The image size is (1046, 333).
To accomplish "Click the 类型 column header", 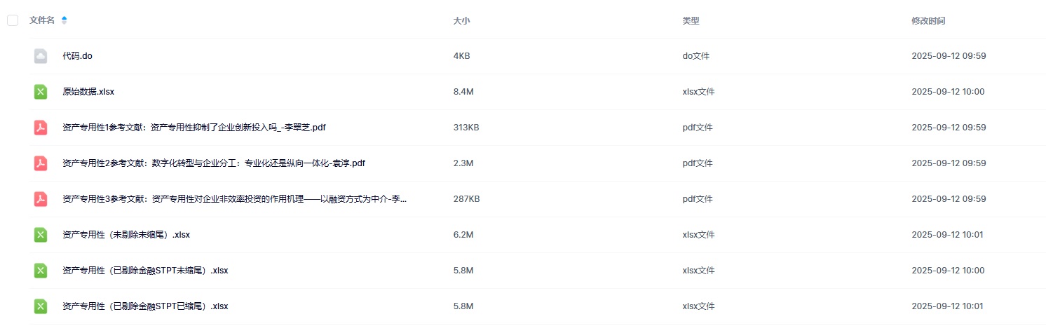I will tap(691, 21).
